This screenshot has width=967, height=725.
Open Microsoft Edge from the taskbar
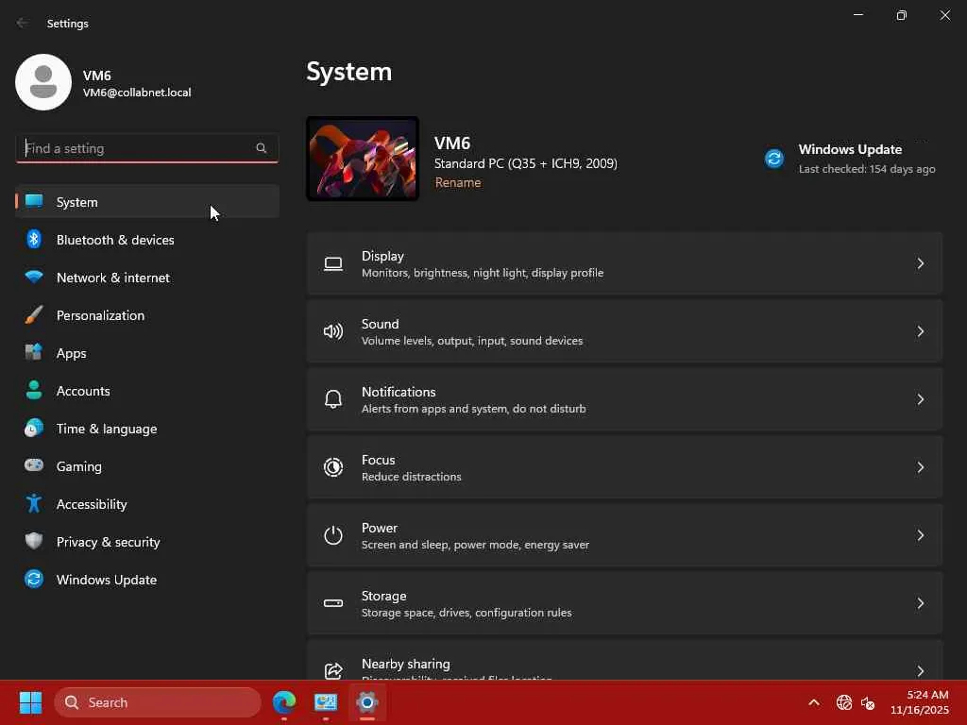[x=284, y=702]
